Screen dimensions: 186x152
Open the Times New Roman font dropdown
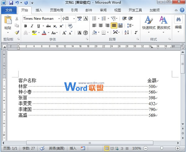(x=59, y=19)
